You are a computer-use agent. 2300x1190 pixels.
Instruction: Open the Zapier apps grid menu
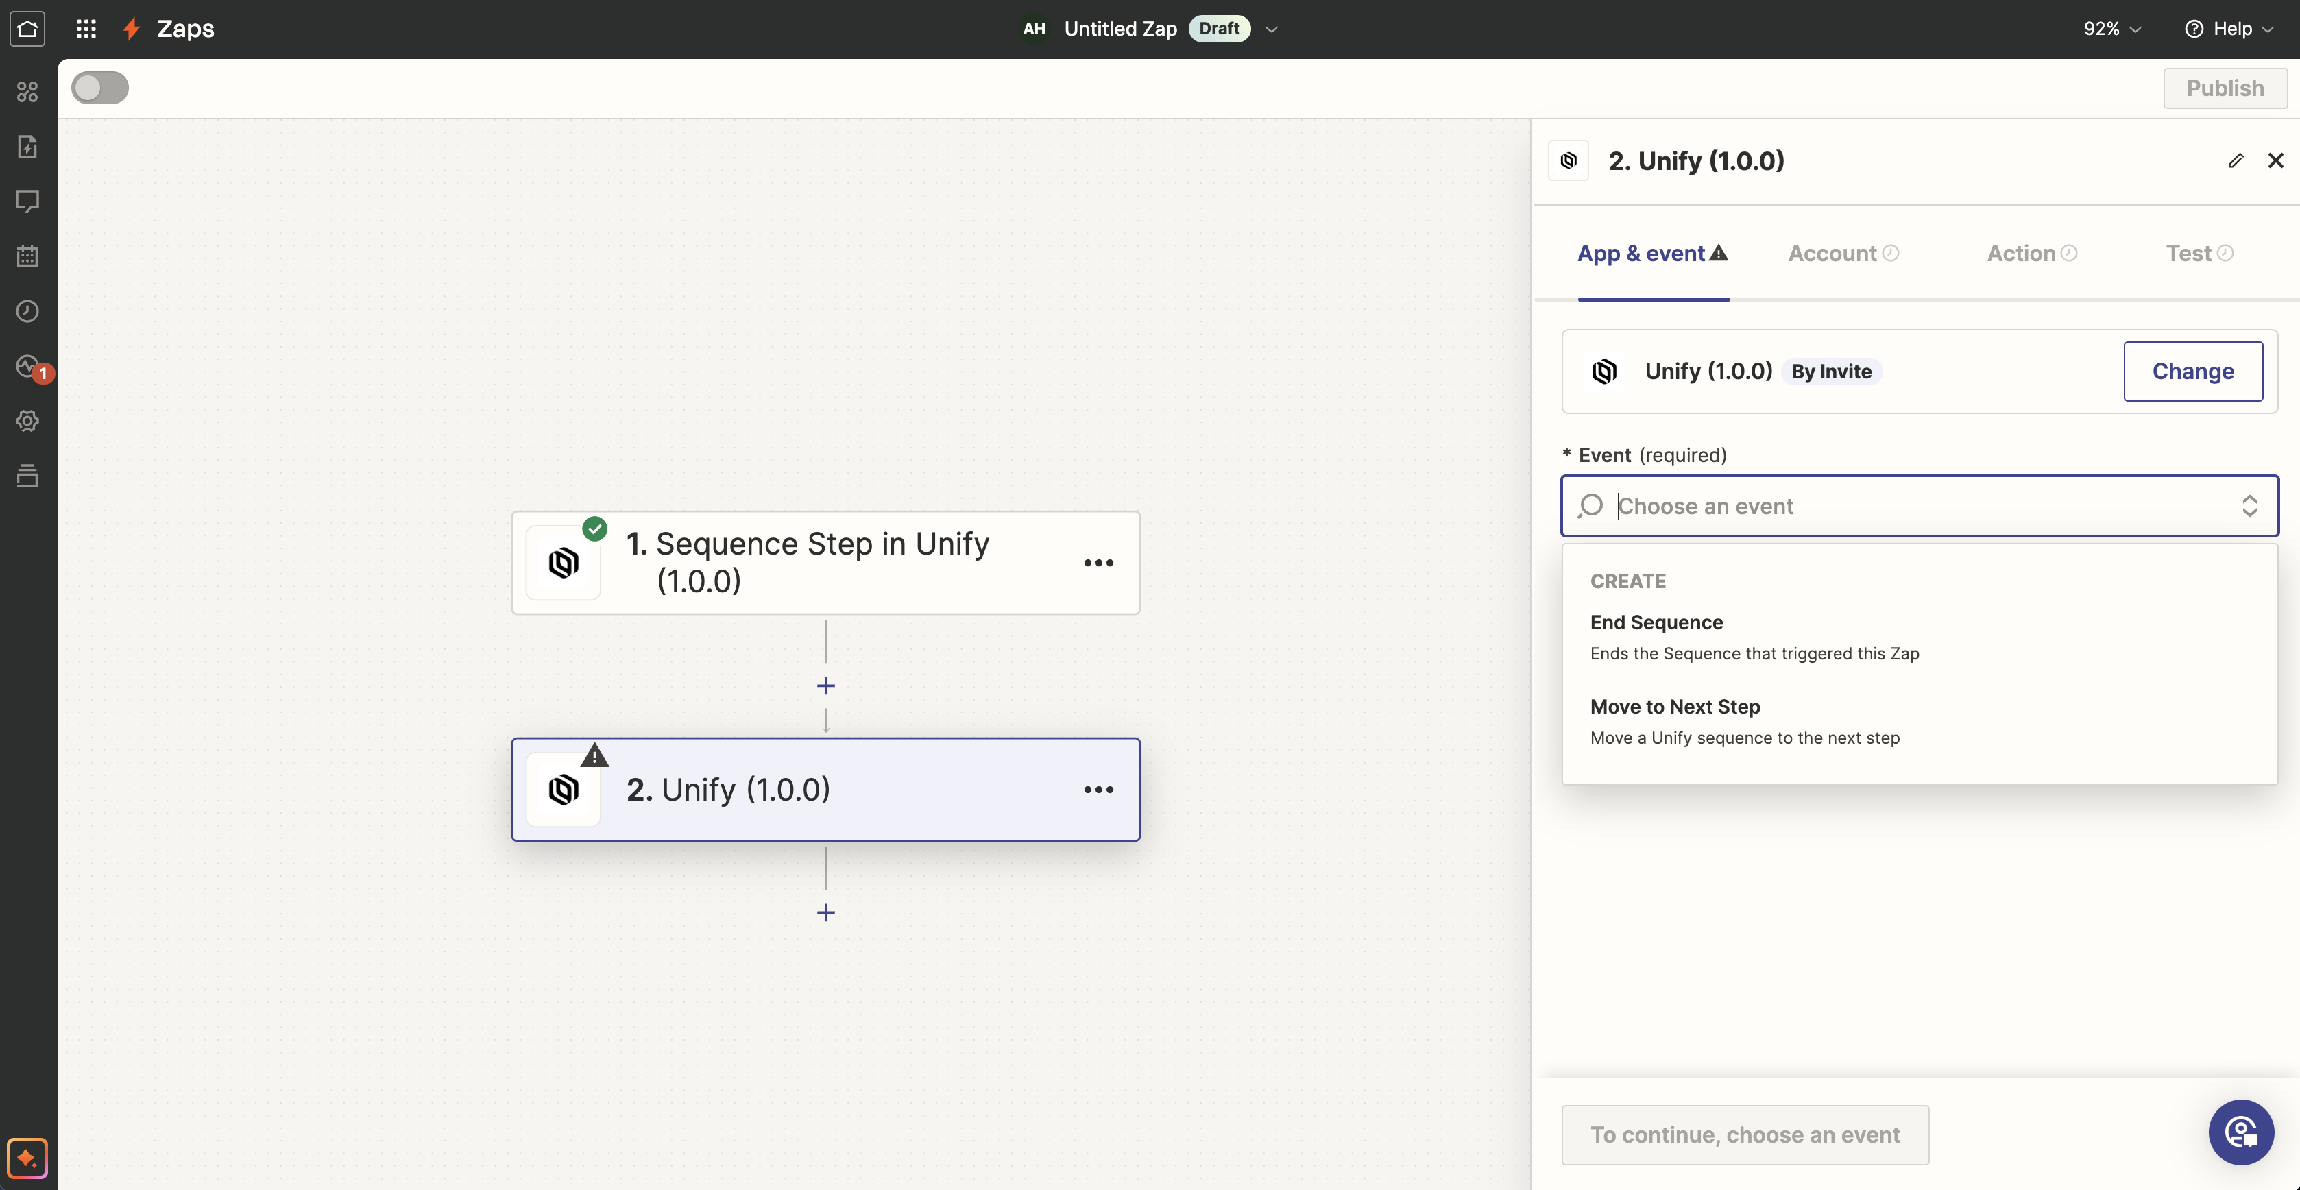pos(86,29)
